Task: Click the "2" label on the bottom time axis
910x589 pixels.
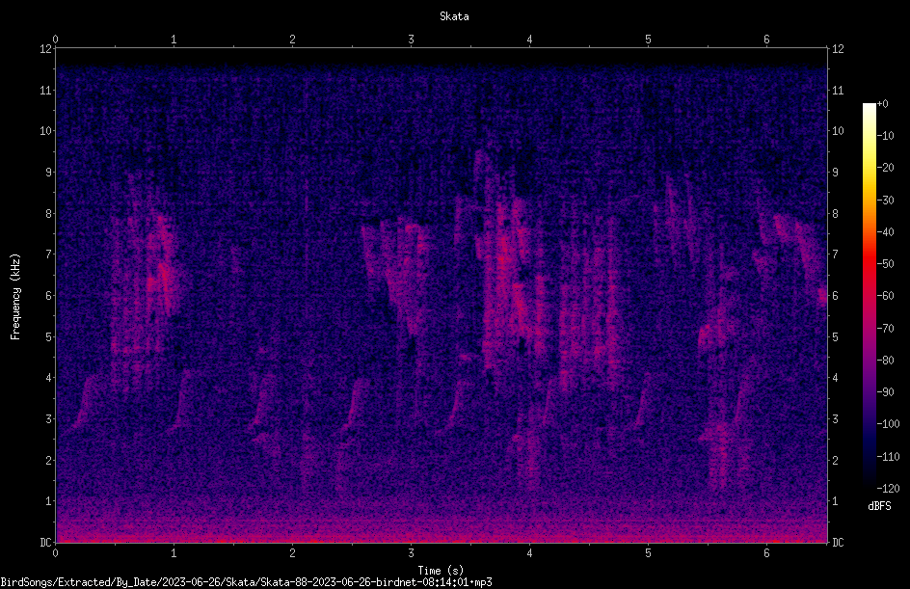Action: pos(292,553)
